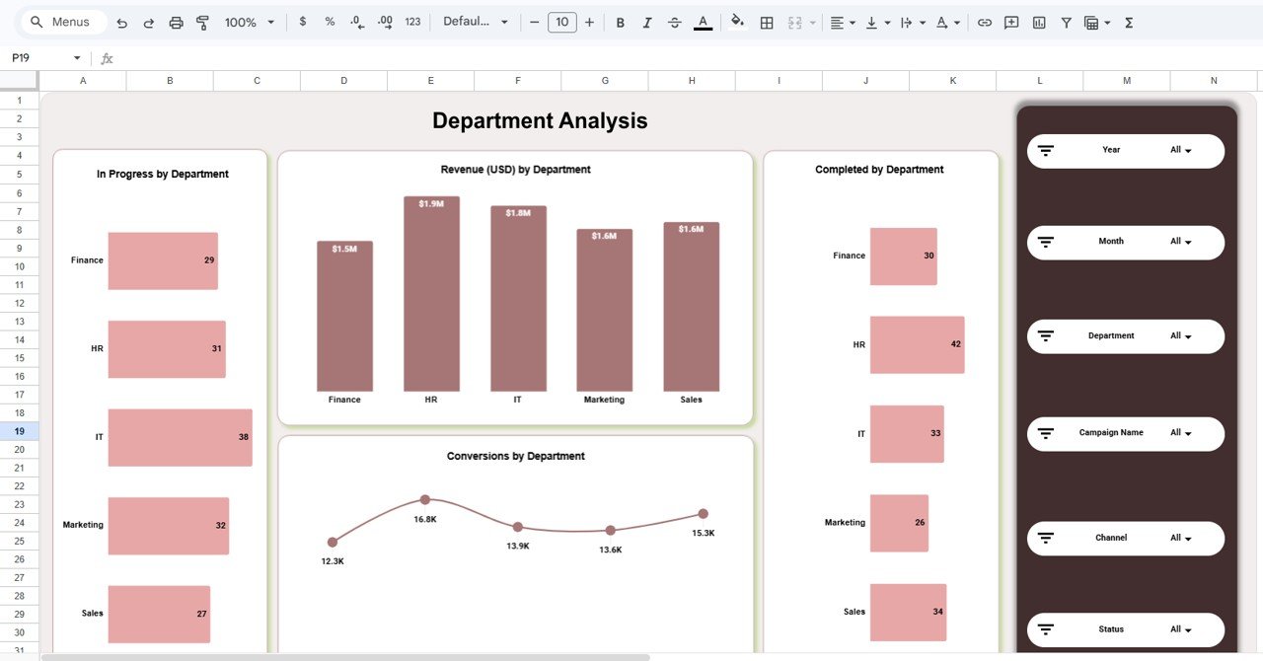Open the text color picker

(703, 21)
